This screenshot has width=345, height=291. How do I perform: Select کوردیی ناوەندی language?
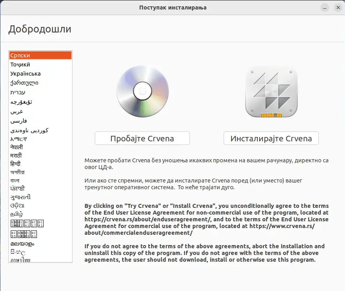point(40,131)
